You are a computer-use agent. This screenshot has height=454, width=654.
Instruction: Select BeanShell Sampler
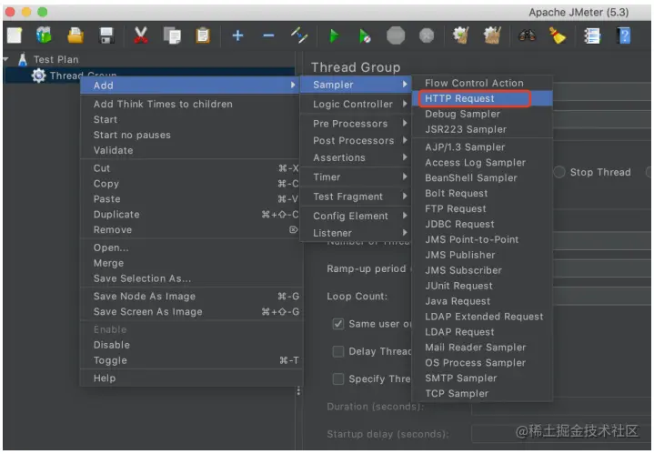482,177
